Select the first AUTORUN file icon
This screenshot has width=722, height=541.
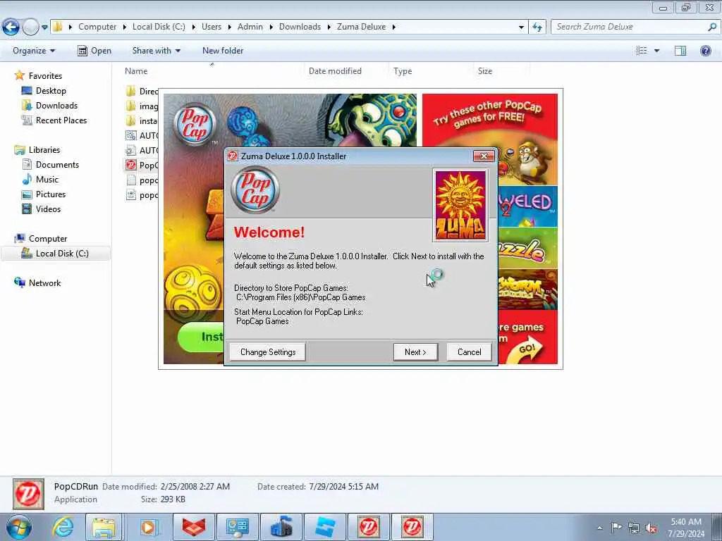pos(131,136)
